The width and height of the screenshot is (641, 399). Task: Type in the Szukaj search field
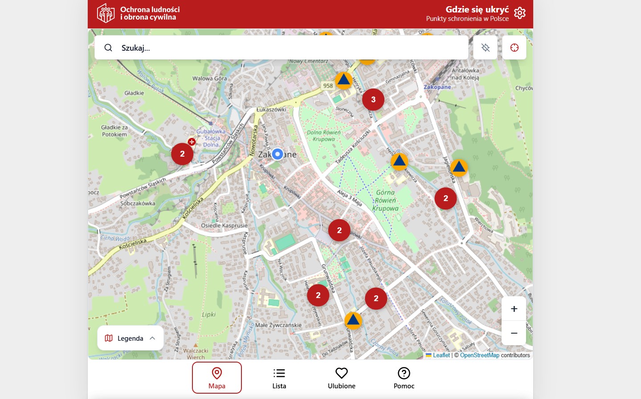290,48
